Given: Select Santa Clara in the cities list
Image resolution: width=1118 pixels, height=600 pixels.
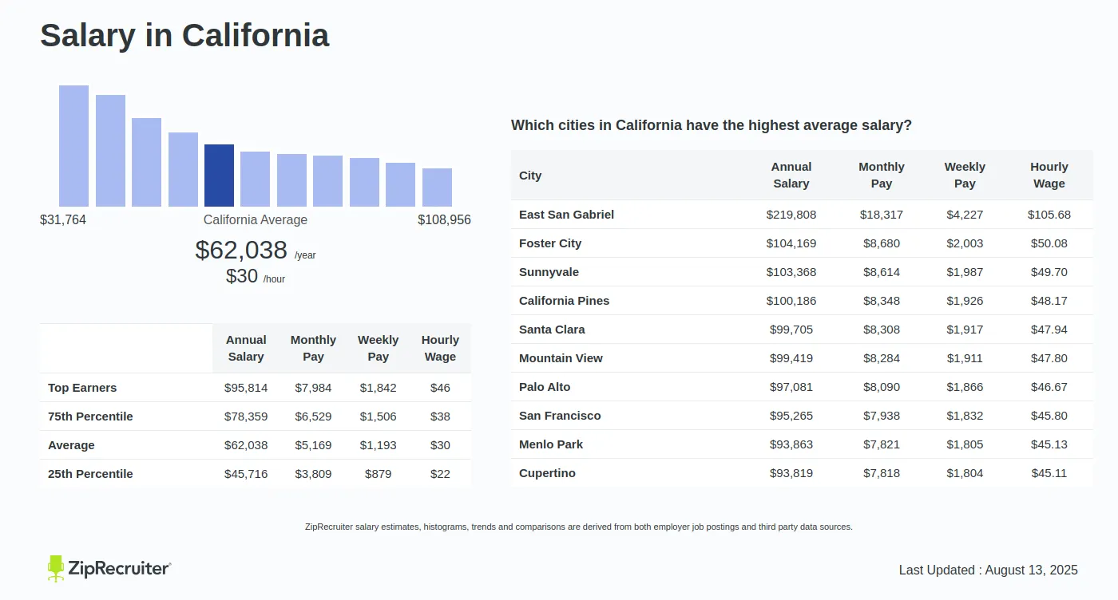Looking at the screenshot, I should [552, 330].
